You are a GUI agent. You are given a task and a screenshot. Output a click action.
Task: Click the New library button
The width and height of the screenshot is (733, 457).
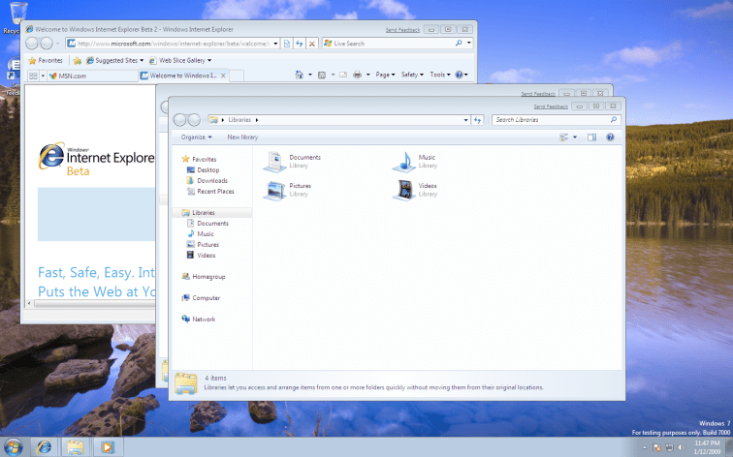(242, 137)
